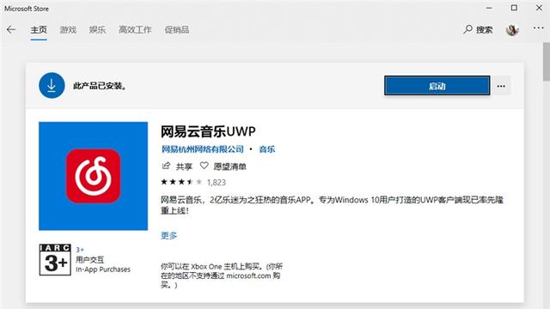Maximize the Microsoft Store window
550x309 pixels.
(x=514, y=8)
